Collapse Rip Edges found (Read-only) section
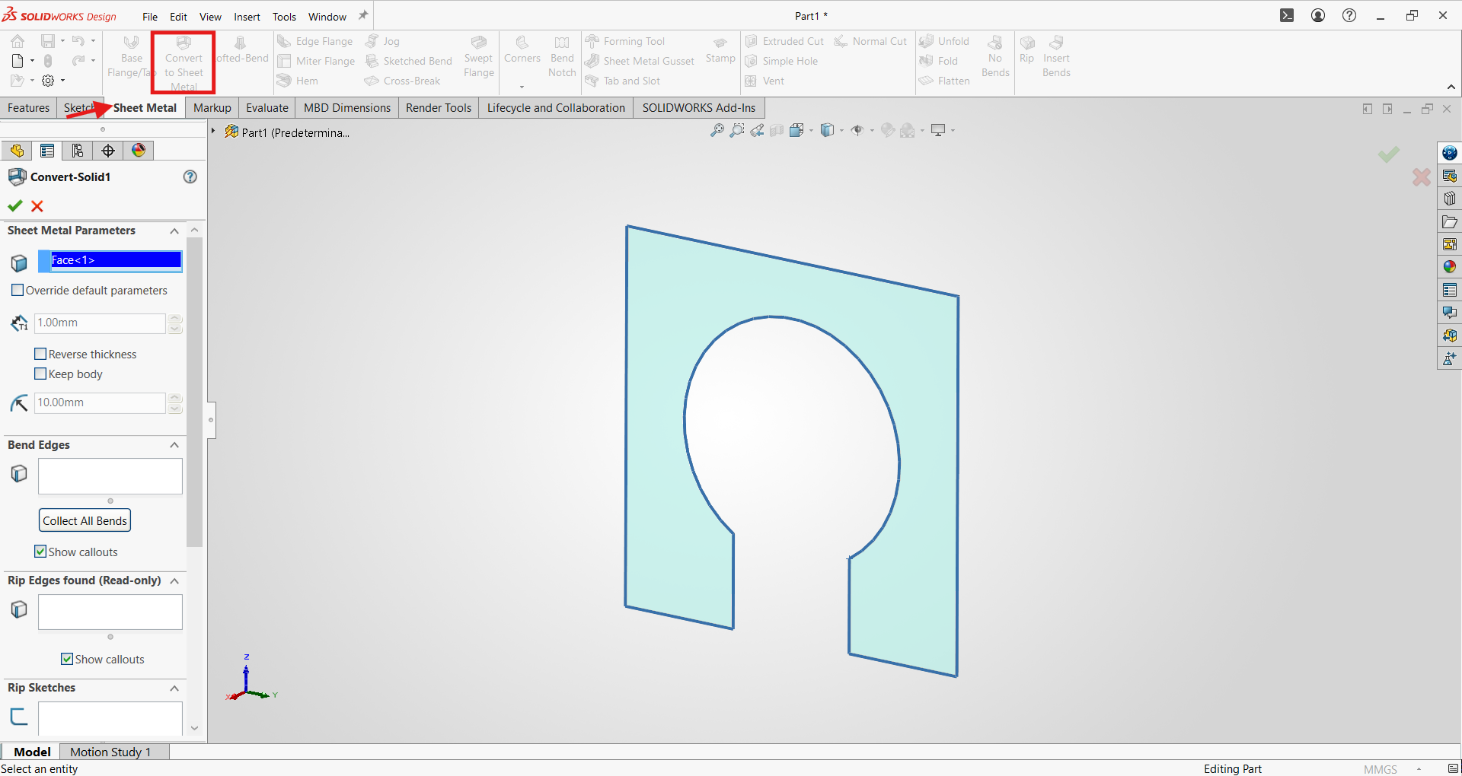Viewport: 1462px width, 776px height. (174, 580)
